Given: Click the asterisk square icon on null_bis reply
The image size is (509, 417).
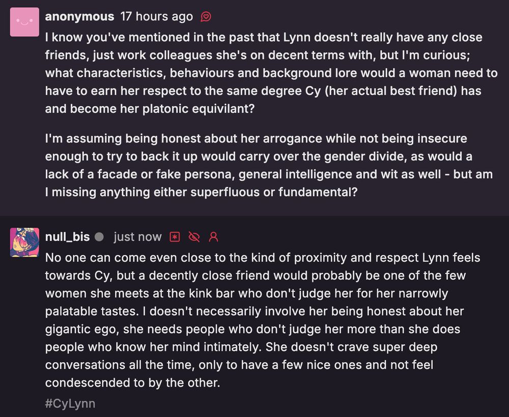Looking at the screenshot, I should (x=175, y=237).
